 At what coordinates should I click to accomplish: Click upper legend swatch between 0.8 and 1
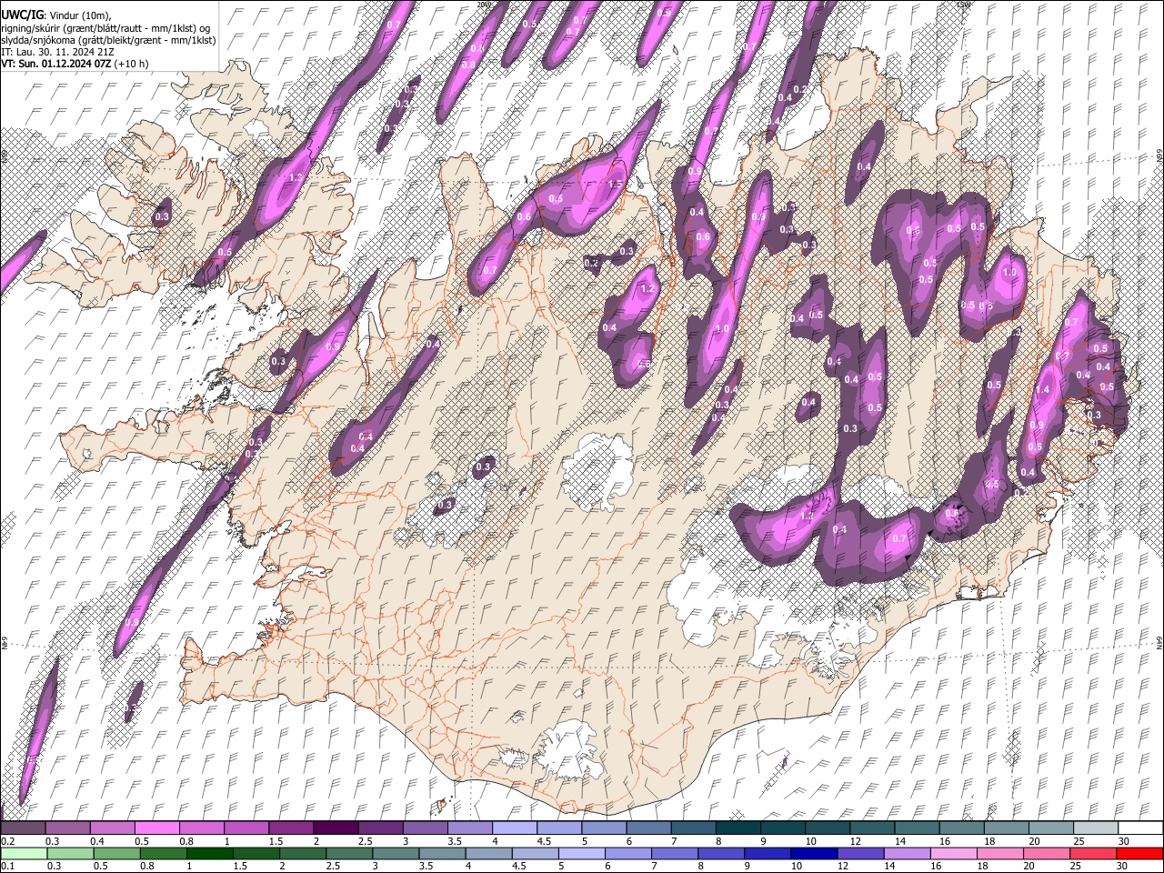201,828
